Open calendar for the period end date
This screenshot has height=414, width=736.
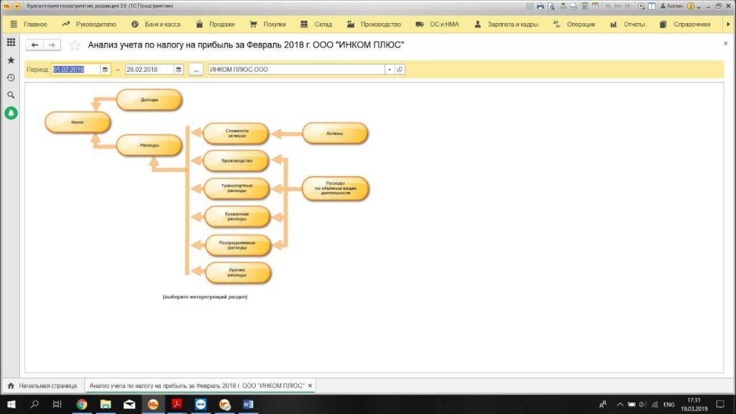(x=178, y=70)
